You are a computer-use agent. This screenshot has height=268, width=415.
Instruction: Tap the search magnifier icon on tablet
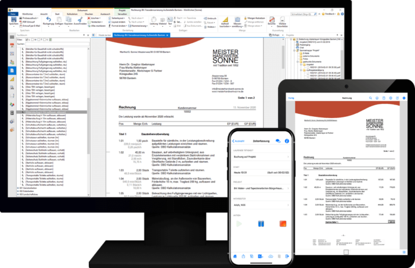[x=371, y=98]
